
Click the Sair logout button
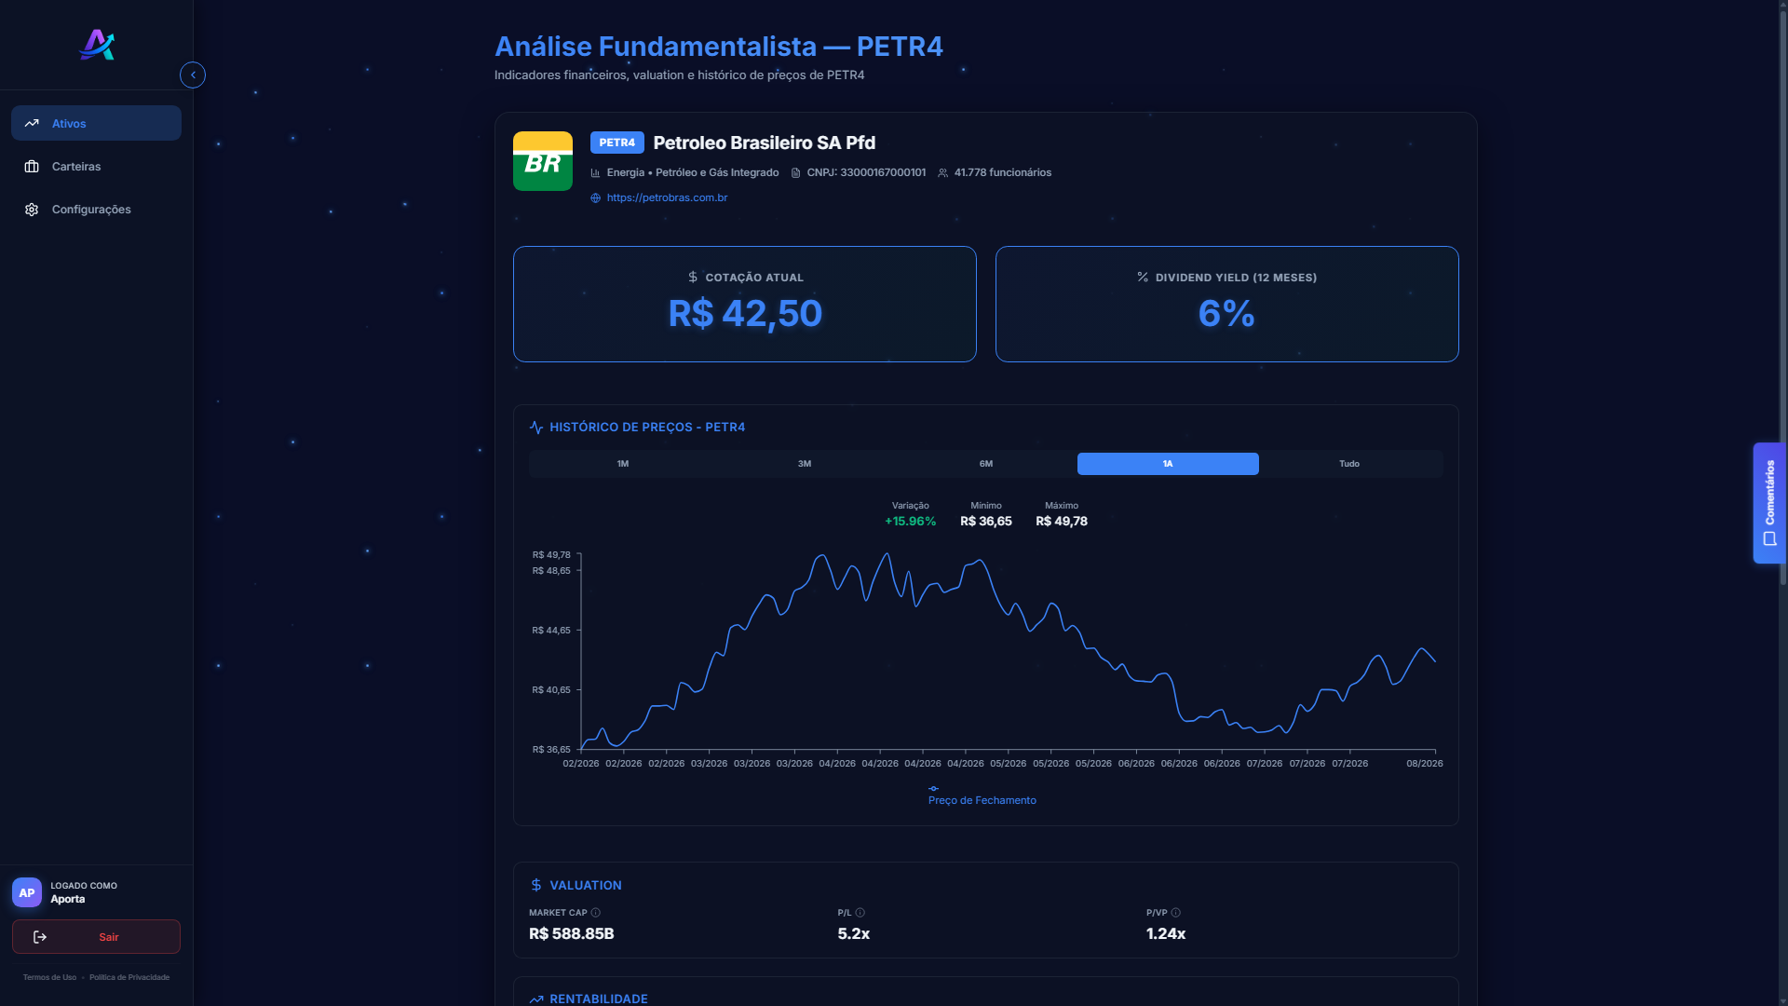pyautogui.click(x=96, y=937)
